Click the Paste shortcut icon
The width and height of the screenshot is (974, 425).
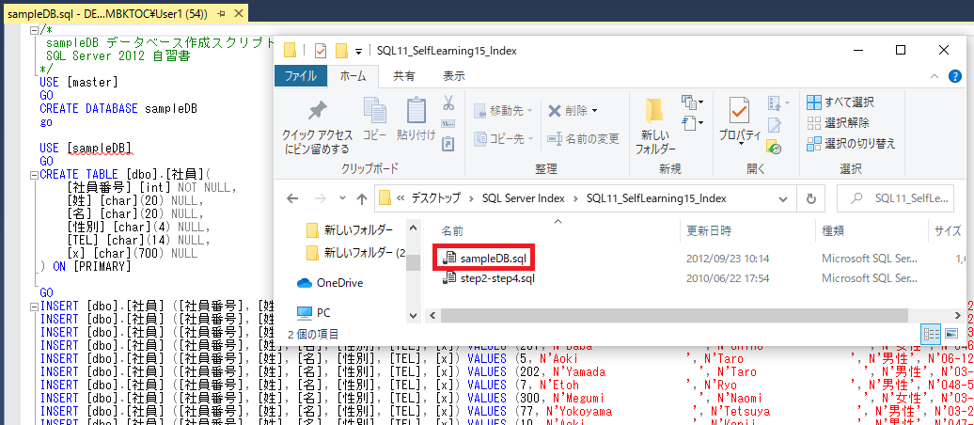448,144
